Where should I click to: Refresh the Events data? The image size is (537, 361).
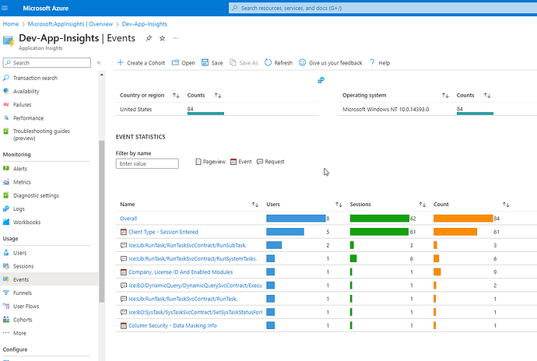coord(279,63)
